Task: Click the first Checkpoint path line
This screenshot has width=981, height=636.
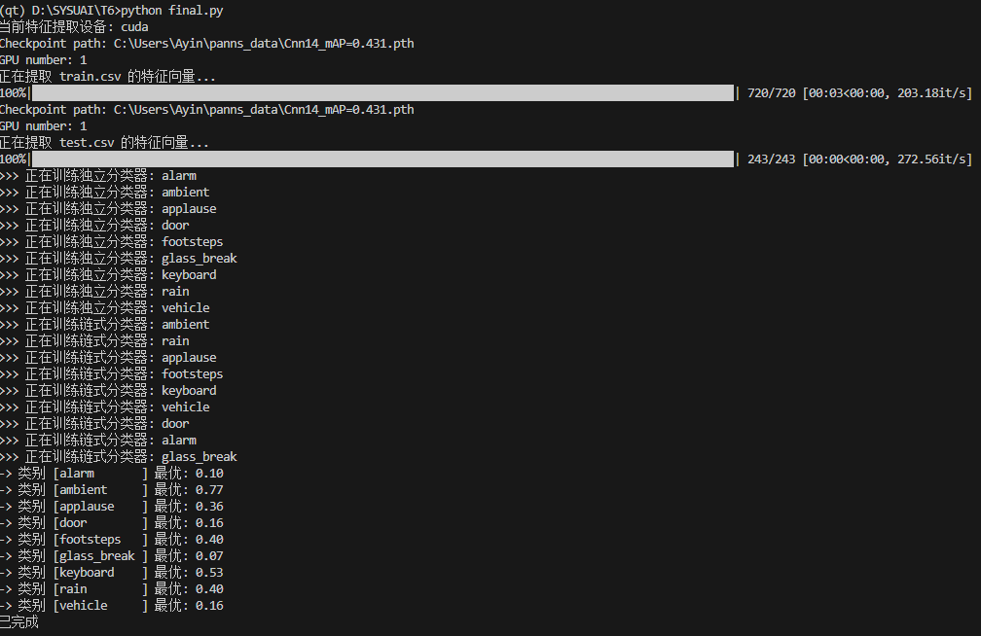Action: point(206,44)
